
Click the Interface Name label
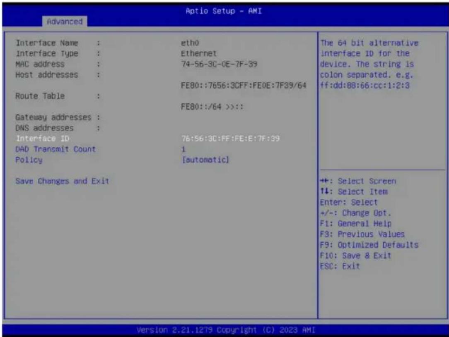click(x=47, y=43)
